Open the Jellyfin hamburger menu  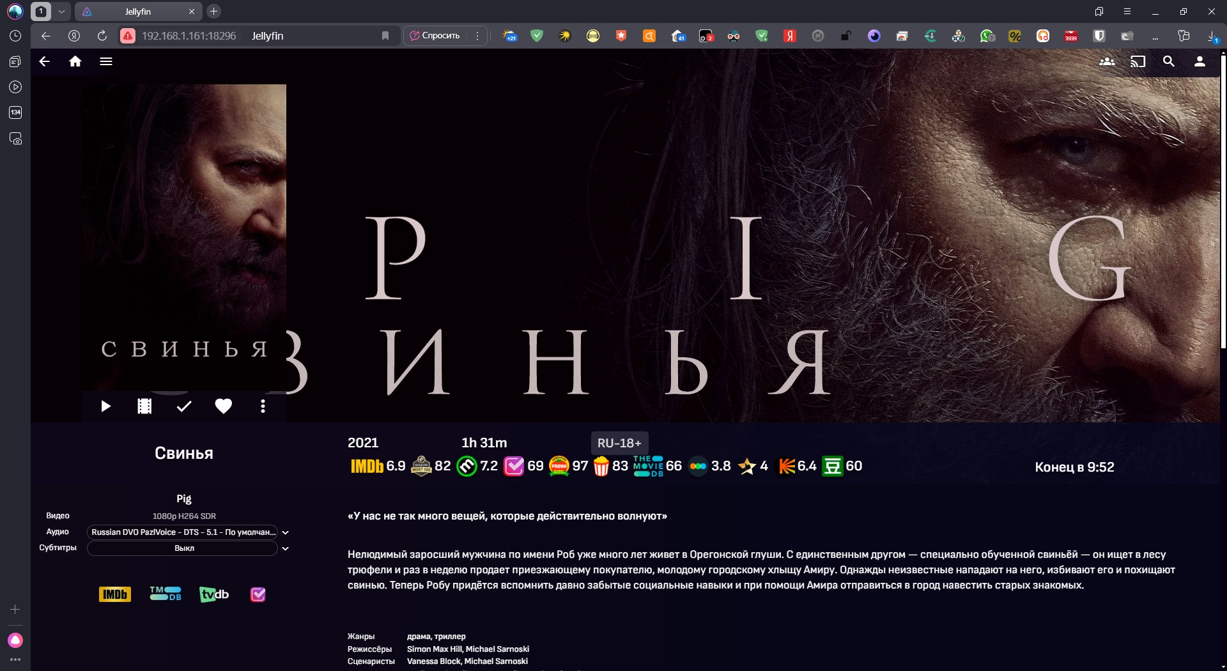tap(106, 61)
